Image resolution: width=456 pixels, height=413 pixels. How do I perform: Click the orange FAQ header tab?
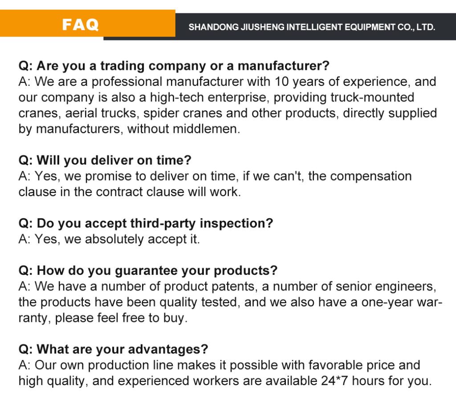(x=81, y=24)
